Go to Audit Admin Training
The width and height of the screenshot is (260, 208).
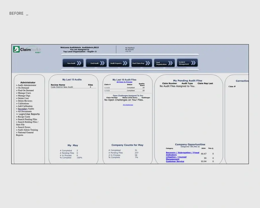(27, 130)
